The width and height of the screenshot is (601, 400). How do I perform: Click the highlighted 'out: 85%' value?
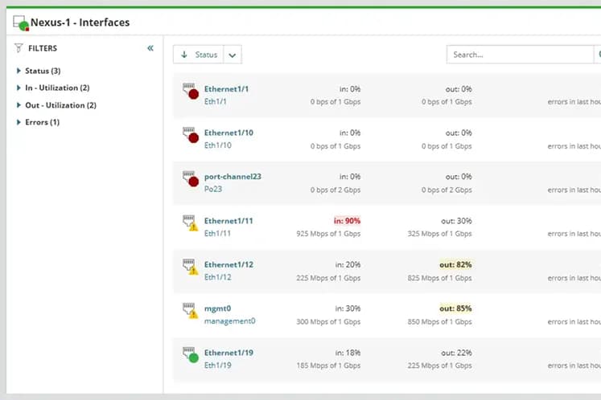click(455, 308)
